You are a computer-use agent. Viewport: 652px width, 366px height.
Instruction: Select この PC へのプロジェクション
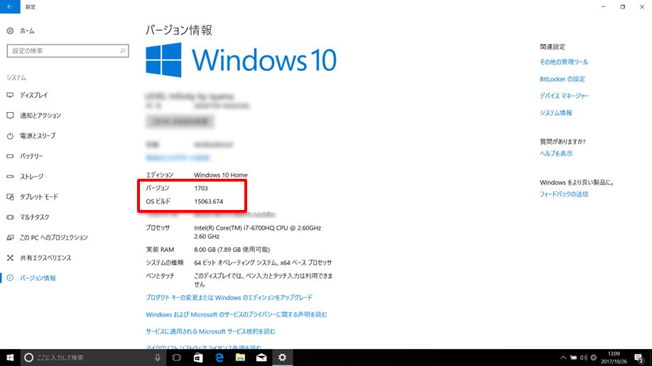[54, 238]
